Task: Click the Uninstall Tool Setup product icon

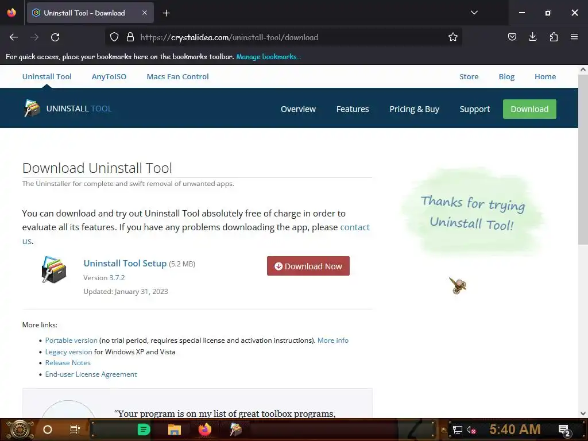Action: point(54,270)
